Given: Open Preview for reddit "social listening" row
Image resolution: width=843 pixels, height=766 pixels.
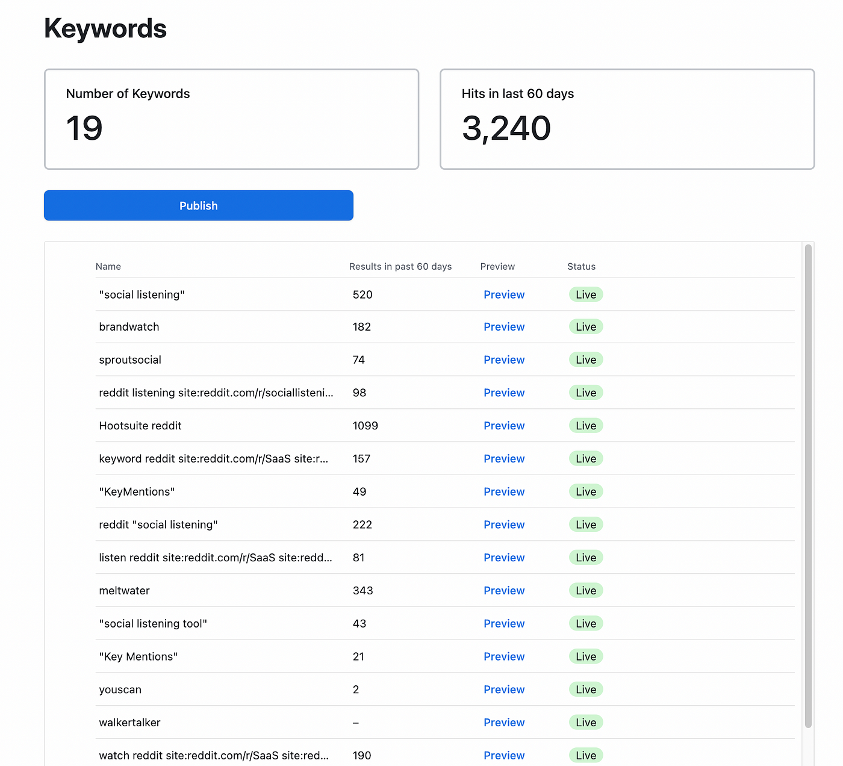Looking at the screenshot, I should point(504,525).
